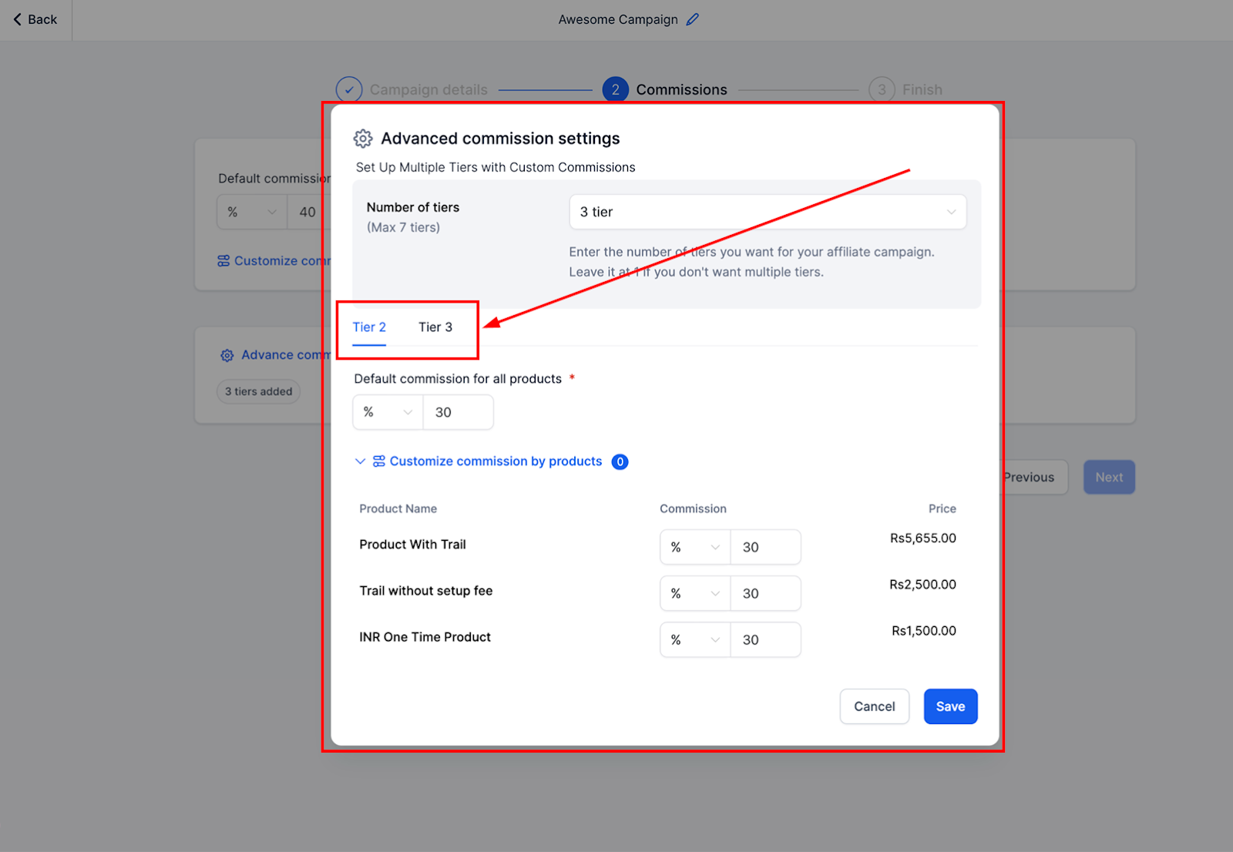1233x852 pixels.
Task: Open the Number of tiers dropdown
Action: coord(768,212)
